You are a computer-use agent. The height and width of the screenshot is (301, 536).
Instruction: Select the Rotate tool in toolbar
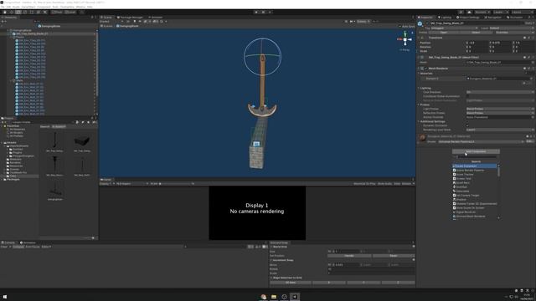[x=18, y=12]
